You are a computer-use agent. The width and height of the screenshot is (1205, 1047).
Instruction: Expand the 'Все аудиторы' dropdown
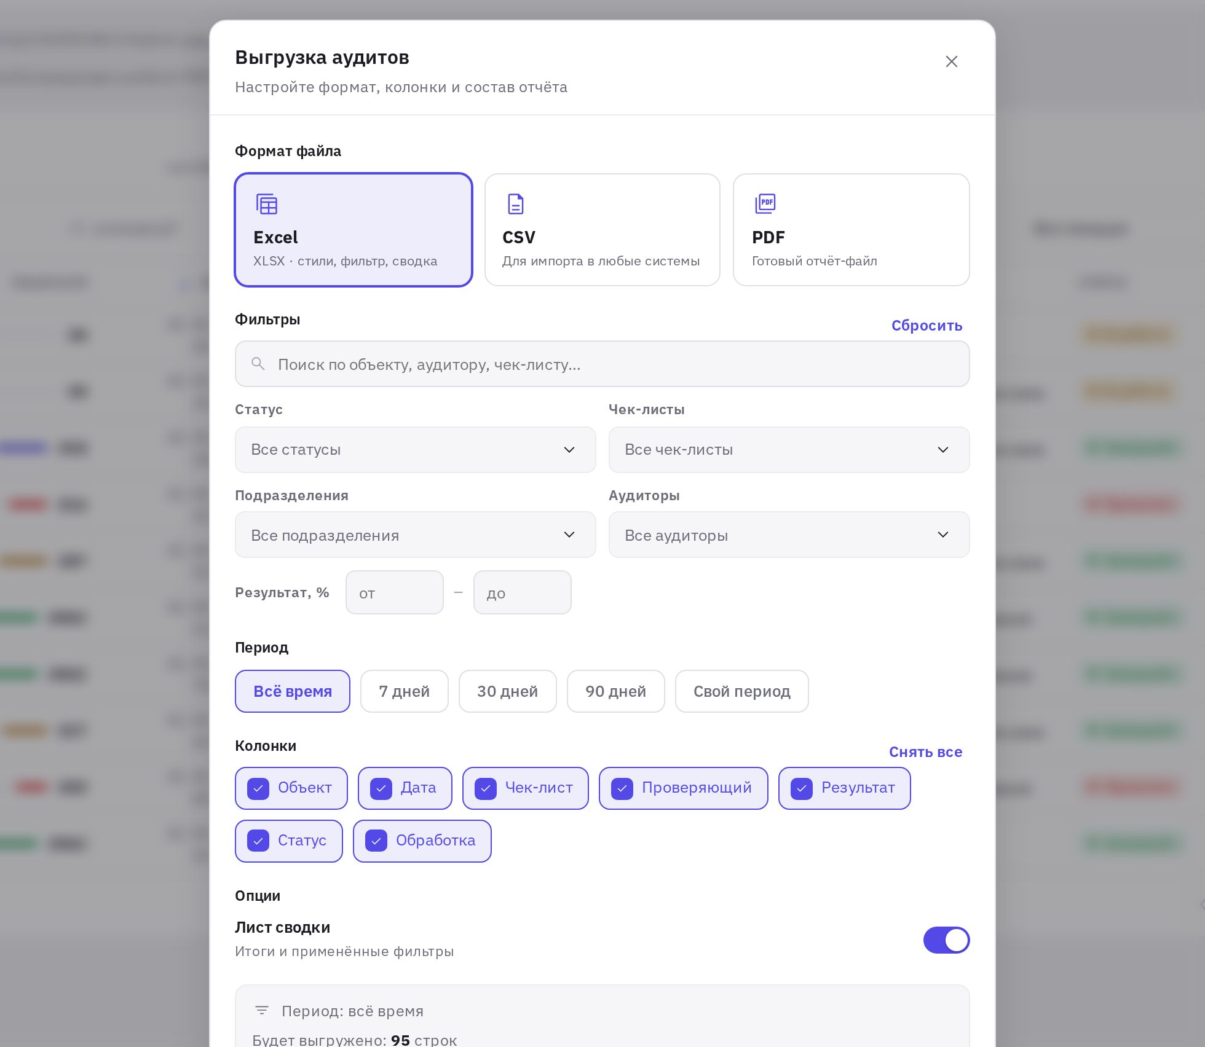(789, 535)
